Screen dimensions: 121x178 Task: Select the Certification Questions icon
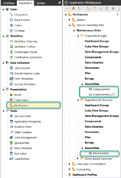pyautogui.click(x=11, y=57)
